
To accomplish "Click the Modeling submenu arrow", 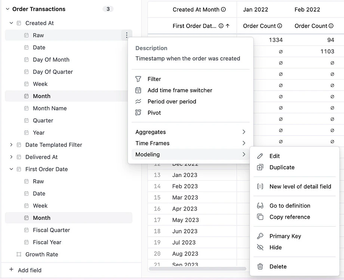I will click(x=244, y=154).
